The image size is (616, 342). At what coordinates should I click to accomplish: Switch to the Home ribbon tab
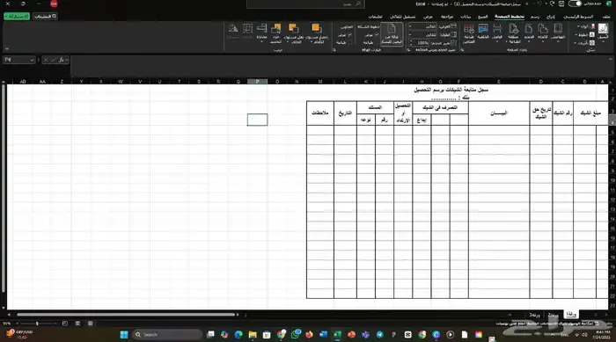pos(578,17)
